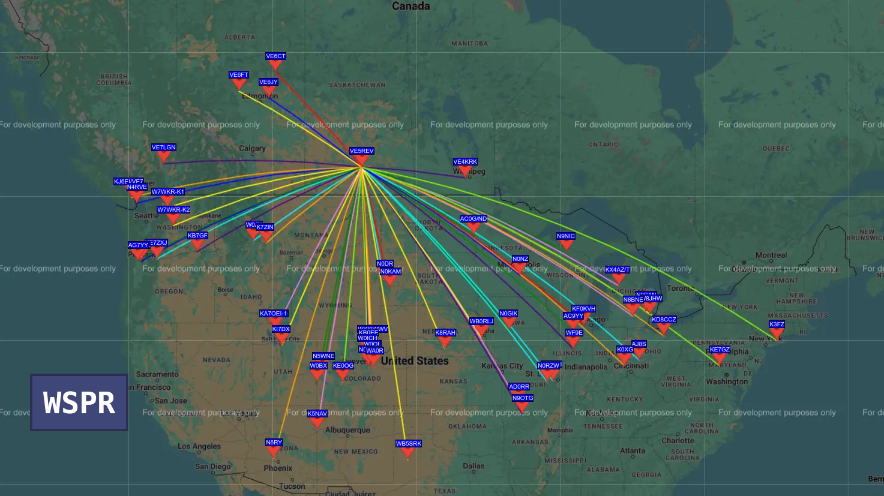
Task: Select the N6RY marker in Arizona
Action: click(x=274, y=452)
